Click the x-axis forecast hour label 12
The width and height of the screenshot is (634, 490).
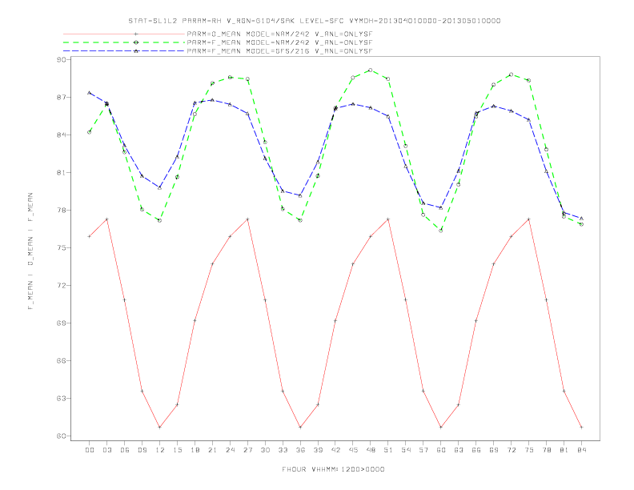coord(160,450)
